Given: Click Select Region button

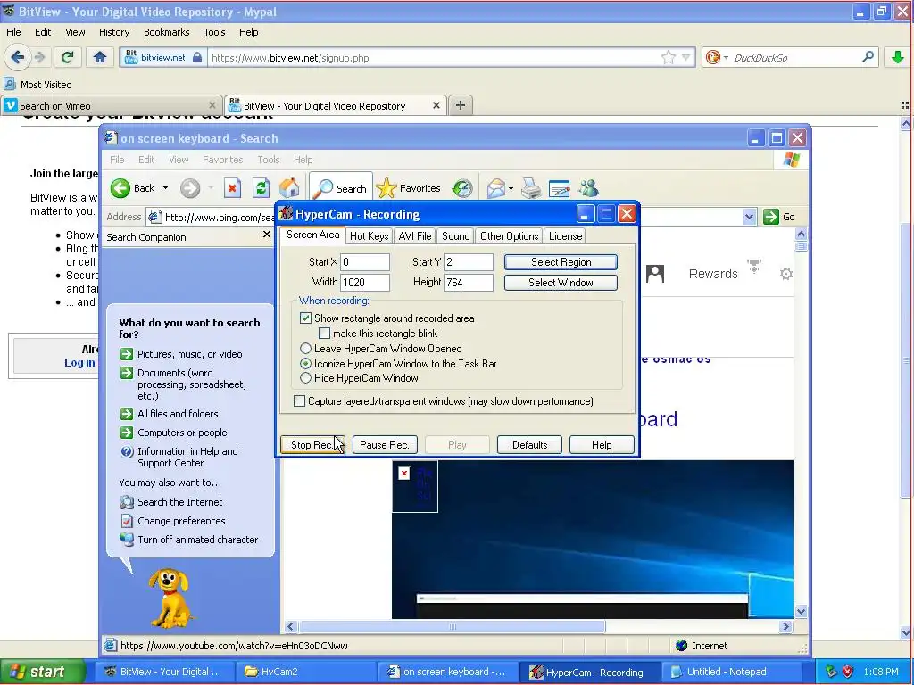Looking at the screenshot, I should pyautogui.click(x=561, y=262).
